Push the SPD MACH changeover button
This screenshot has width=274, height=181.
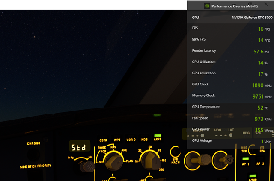coord(175,152)
